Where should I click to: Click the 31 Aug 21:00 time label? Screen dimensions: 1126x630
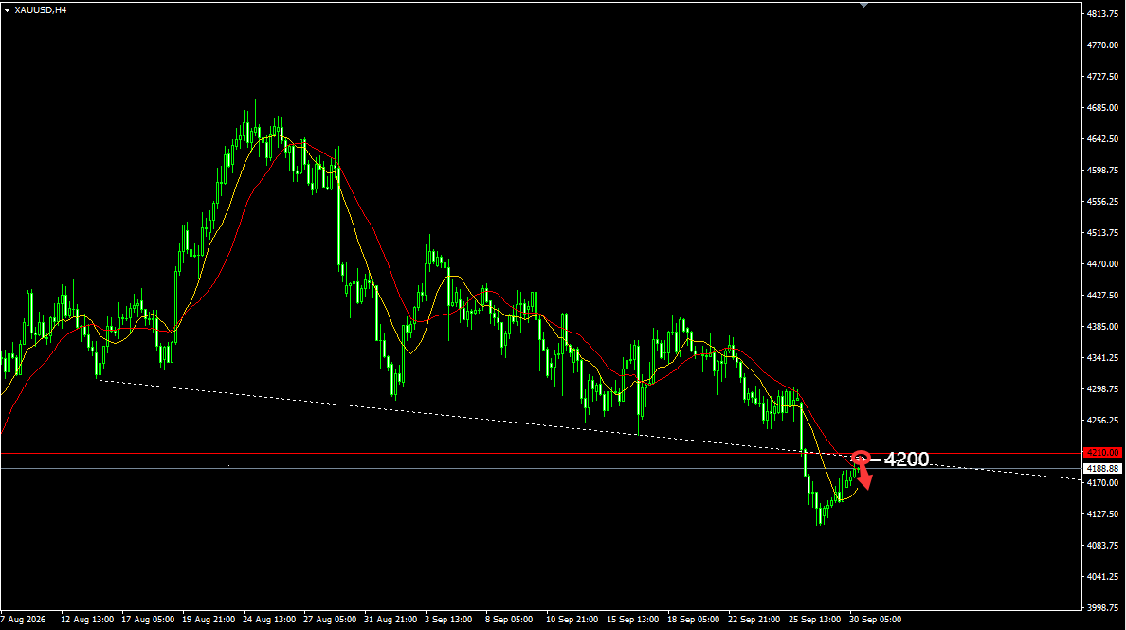[390, 620]
